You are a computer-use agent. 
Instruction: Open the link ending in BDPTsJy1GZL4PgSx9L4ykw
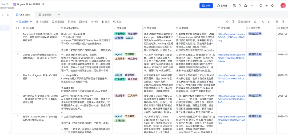pyautogui.click(x=231, y=58)
